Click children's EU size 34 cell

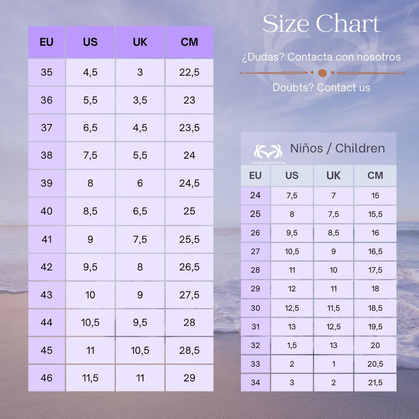click(x=255, y=383)
